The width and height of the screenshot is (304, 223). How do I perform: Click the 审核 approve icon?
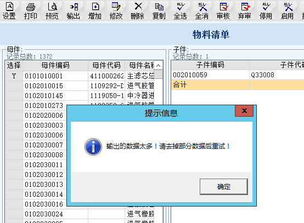pos(223,10)
